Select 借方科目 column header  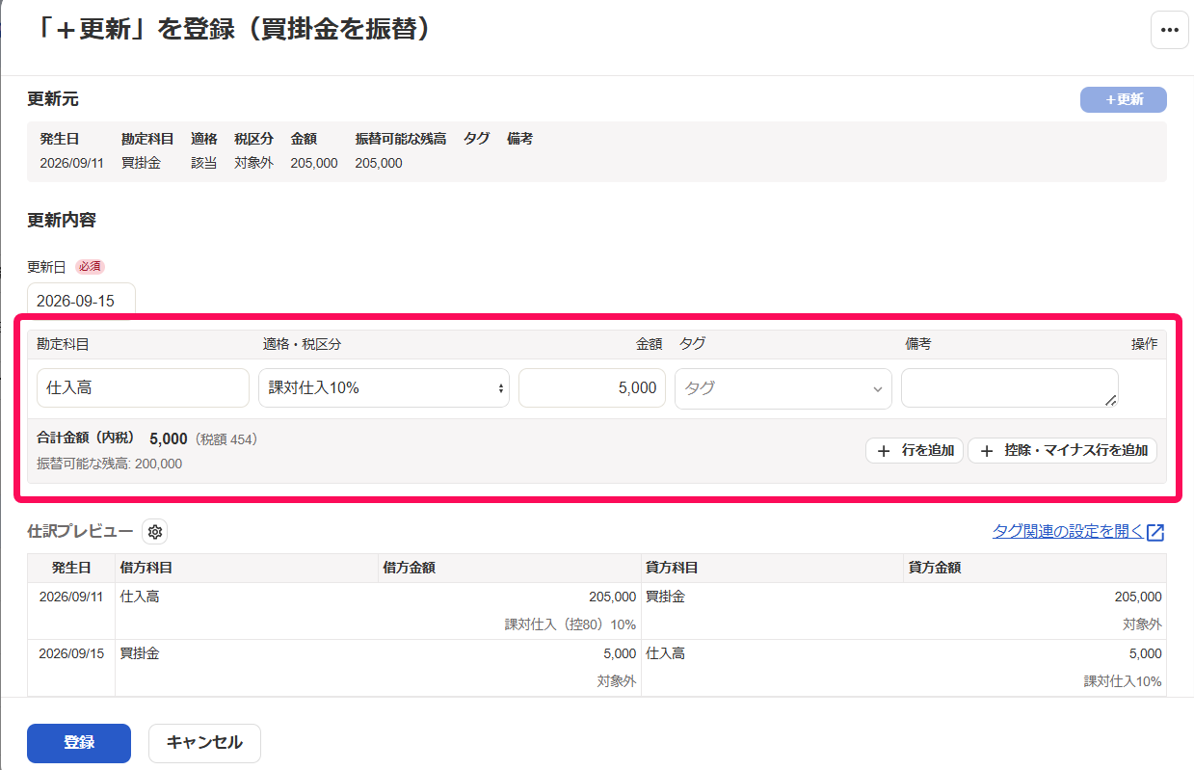146,568
